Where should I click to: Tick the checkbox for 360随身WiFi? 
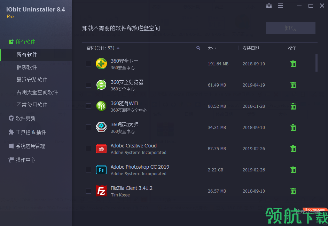pos(88,106)
